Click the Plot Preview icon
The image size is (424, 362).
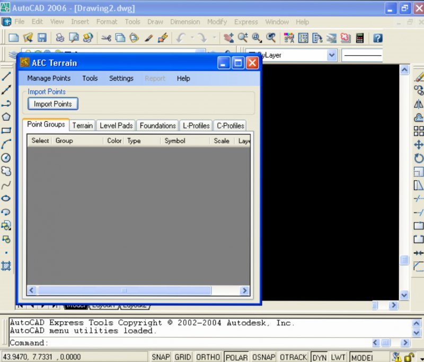coord(74,38)
